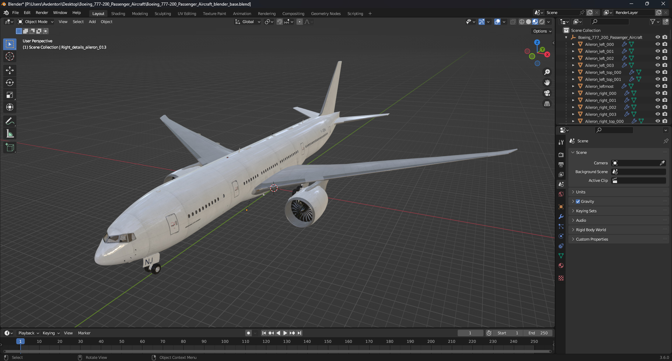The width and height of the screenshot is (672, 361).
Task: Open the Object properties tab
Action: click(x=561, y=207)
